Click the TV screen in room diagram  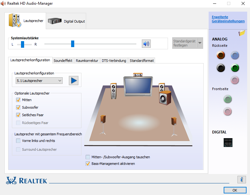[138, 86]
